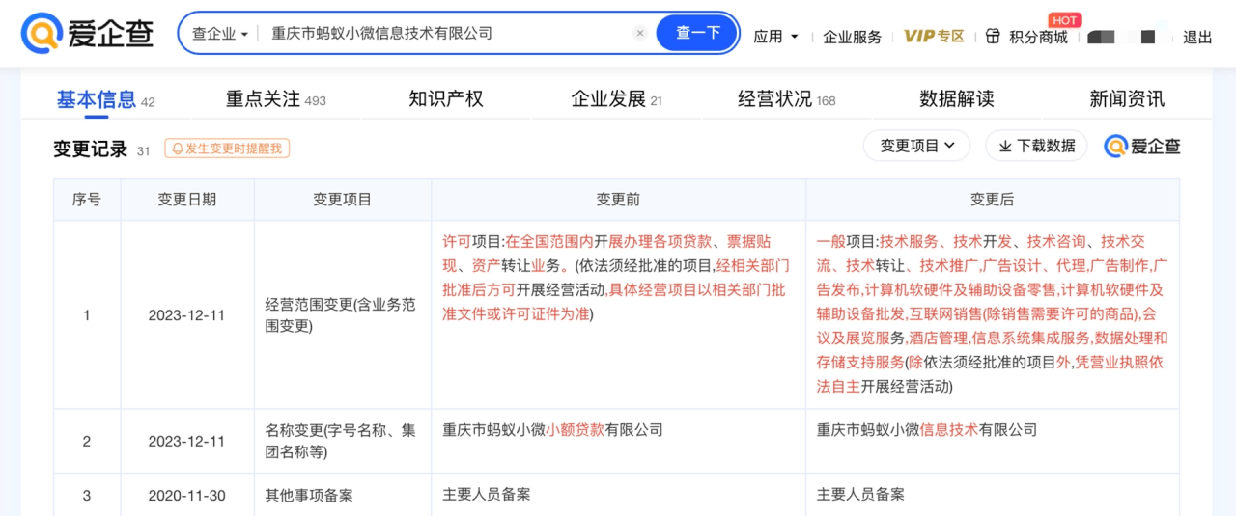1236x516 pixels.
Task: Click the 2020-11-30 date cell
Action: (x=187, y=495)
